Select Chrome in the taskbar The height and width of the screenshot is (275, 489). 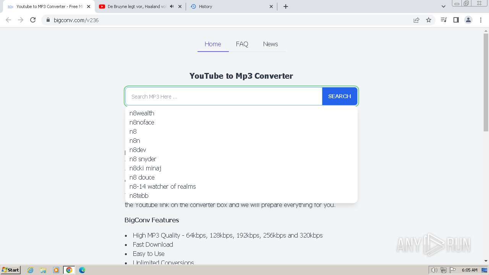(x=69, y=270)
